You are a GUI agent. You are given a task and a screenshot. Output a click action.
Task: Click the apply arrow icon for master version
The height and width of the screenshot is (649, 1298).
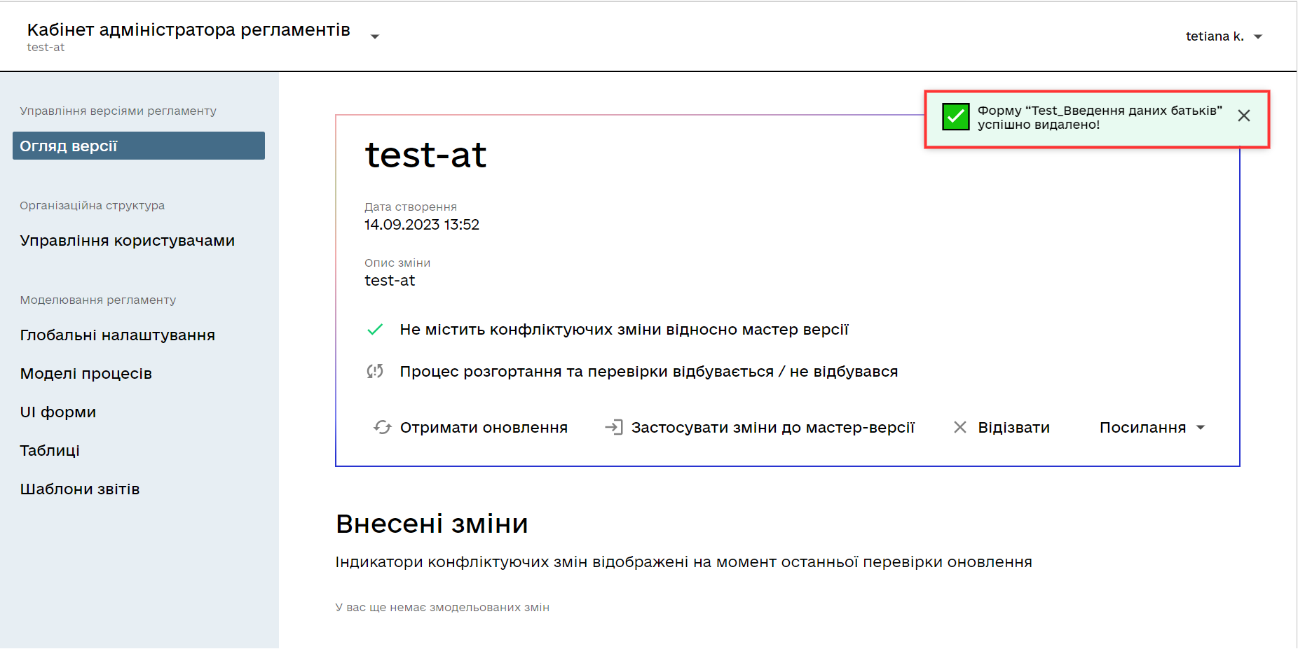613,427
